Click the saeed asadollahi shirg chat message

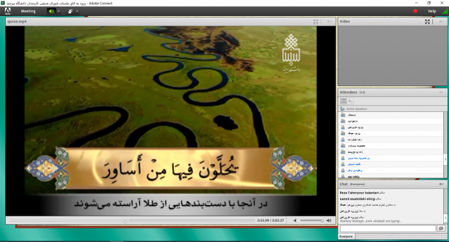point(361,199)
